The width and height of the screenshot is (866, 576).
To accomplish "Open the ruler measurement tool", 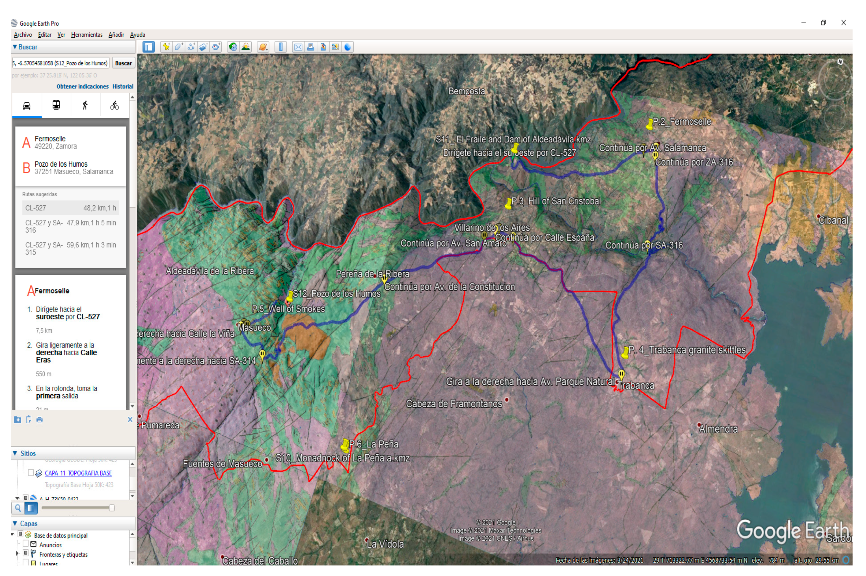I will pos(281,47).
